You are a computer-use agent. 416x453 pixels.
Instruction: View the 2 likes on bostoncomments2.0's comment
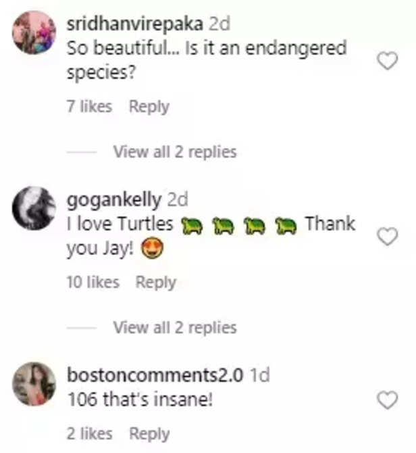click(90, 433)
